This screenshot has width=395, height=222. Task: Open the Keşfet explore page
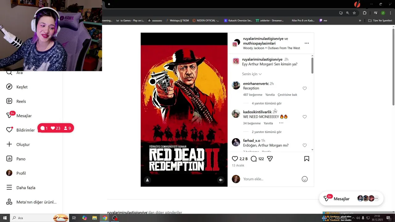point(22,87)
